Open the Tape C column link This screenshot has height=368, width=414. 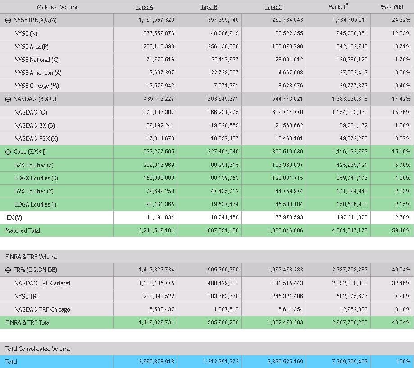click(x=273, y=7)
